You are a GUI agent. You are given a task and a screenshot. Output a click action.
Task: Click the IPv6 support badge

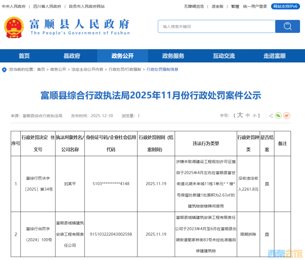[x=285, y=6]
